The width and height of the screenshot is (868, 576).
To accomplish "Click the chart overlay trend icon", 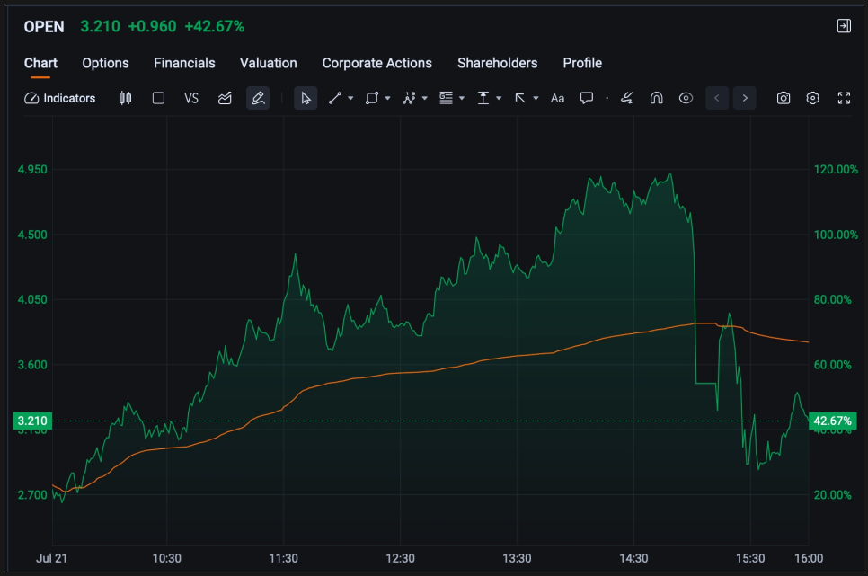I will [225, 98].
